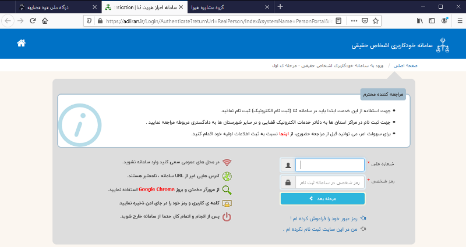The width and height of the screenshot is (466, 247).
Task: Close the گروه مشاوره هیوا tab
Action: point(267,7)
